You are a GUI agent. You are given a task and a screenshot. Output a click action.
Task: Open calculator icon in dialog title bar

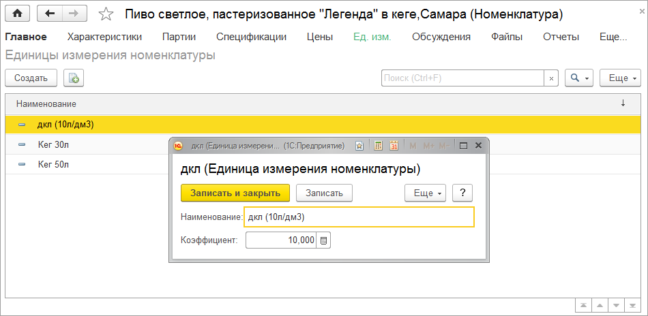point(377,146)
